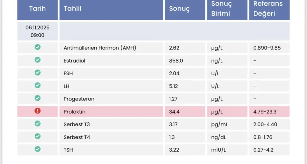
Task: Click the green check icon beside Serbest T4
Action: click(37, 136)
